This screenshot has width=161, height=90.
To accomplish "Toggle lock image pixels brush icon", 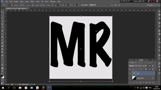I will (x=136, y=69).
